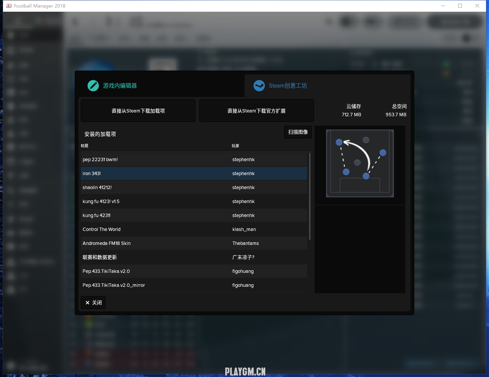Select the iron 343! row
Image resolution: width=489 pixels, height=377 pixels.
point(194,174)
